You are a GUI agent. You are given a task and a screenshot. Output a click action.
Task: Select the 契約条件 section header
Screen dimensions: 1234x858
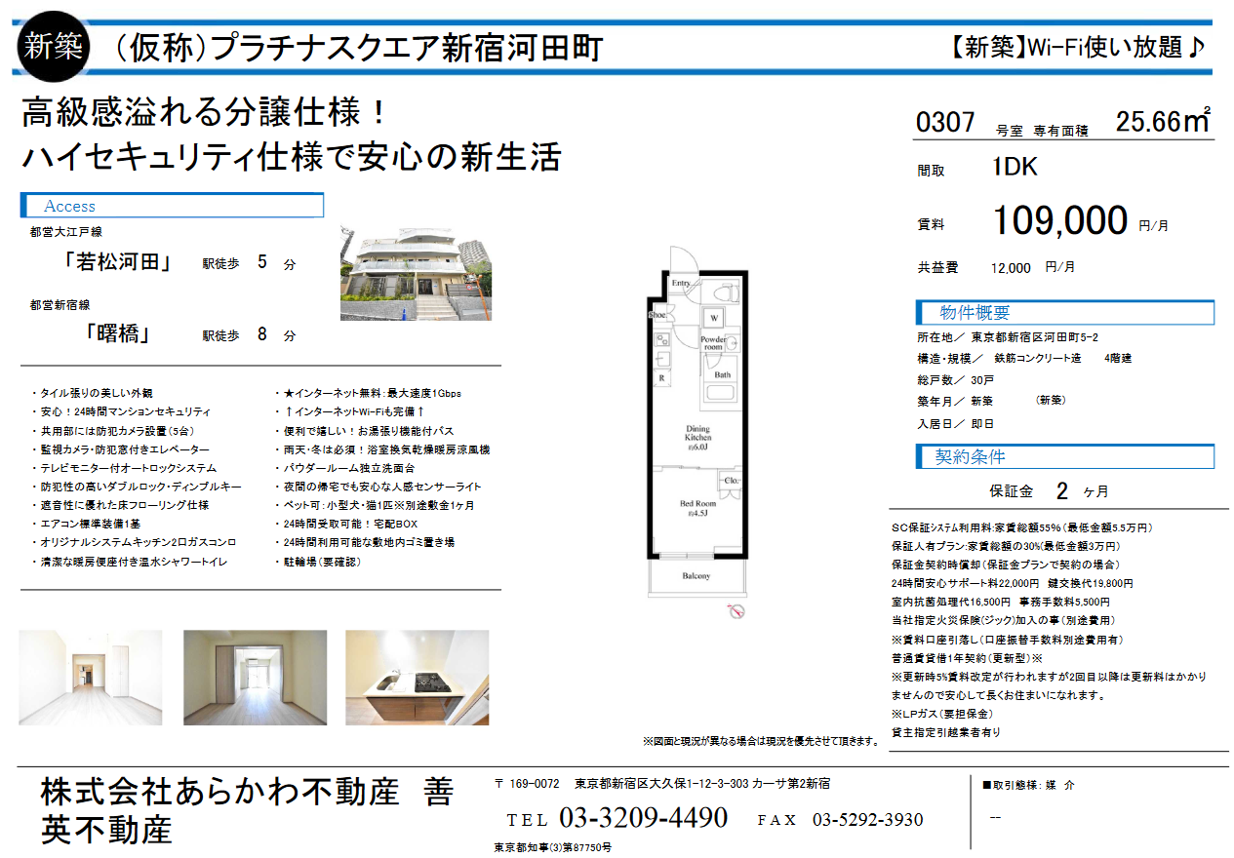(1065, 456)
